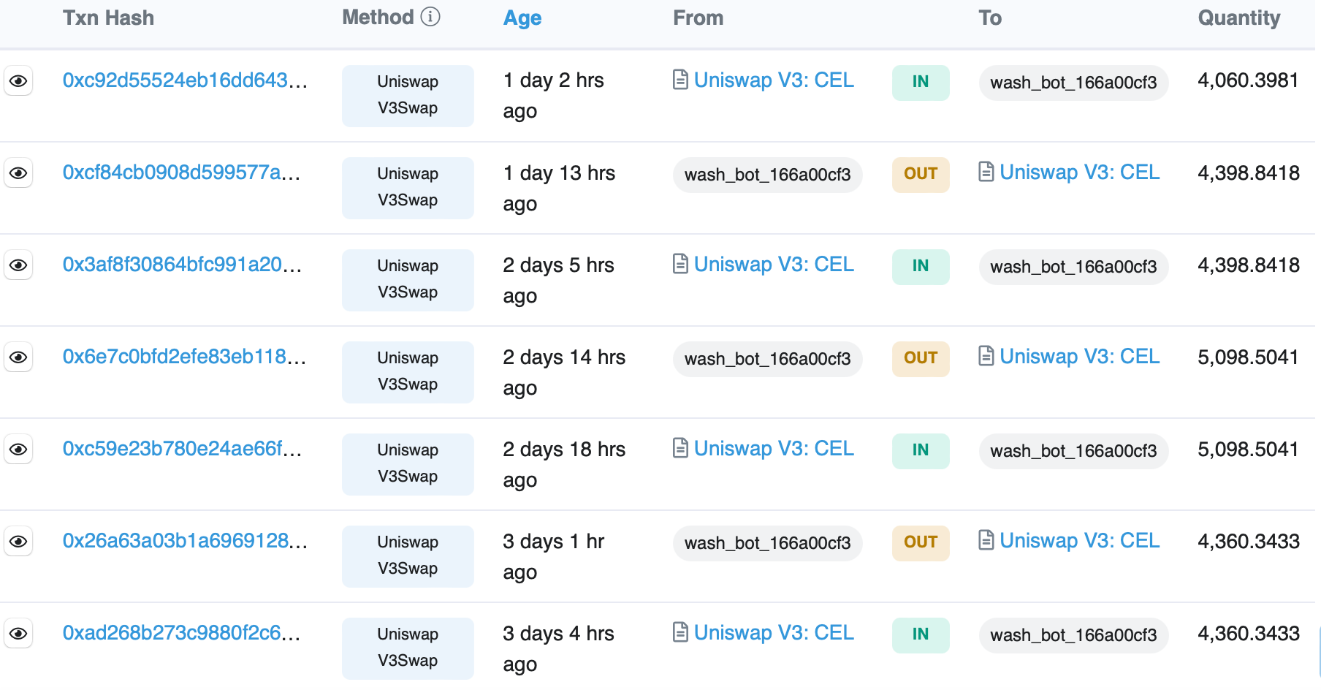Click eye icon for transaction 0x3af8f30864bfc991a20
This screenshot has height=690, width=1321.
click(18, 265)
